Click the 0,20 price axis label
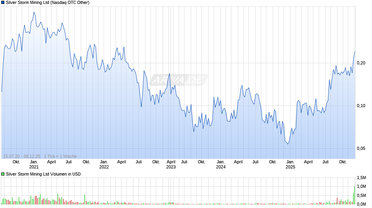 tap(361, 63)
